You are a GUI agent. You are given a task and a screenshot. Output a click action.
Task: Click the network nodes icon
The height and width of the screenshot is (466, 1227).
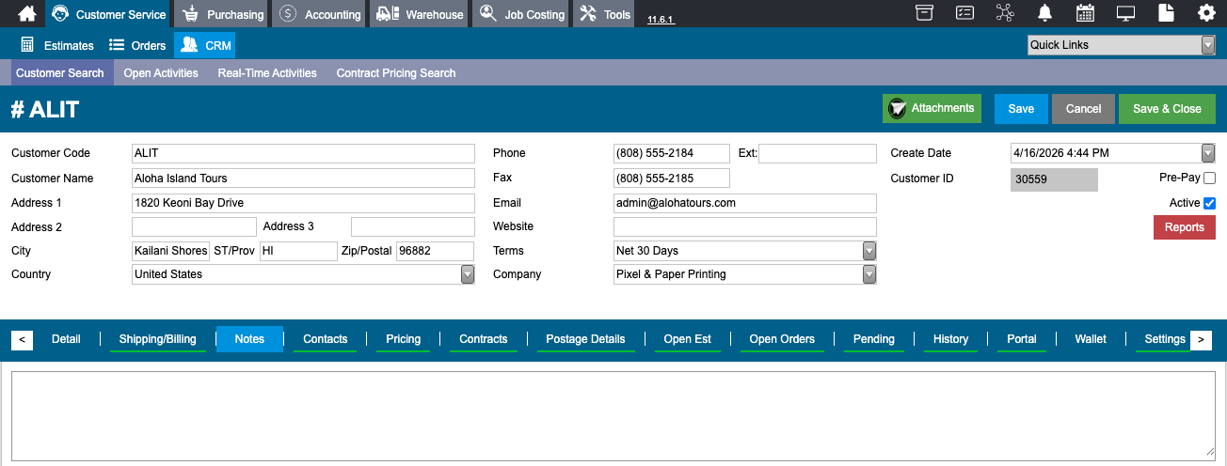pyautogui.click(x=1005, y=13)
